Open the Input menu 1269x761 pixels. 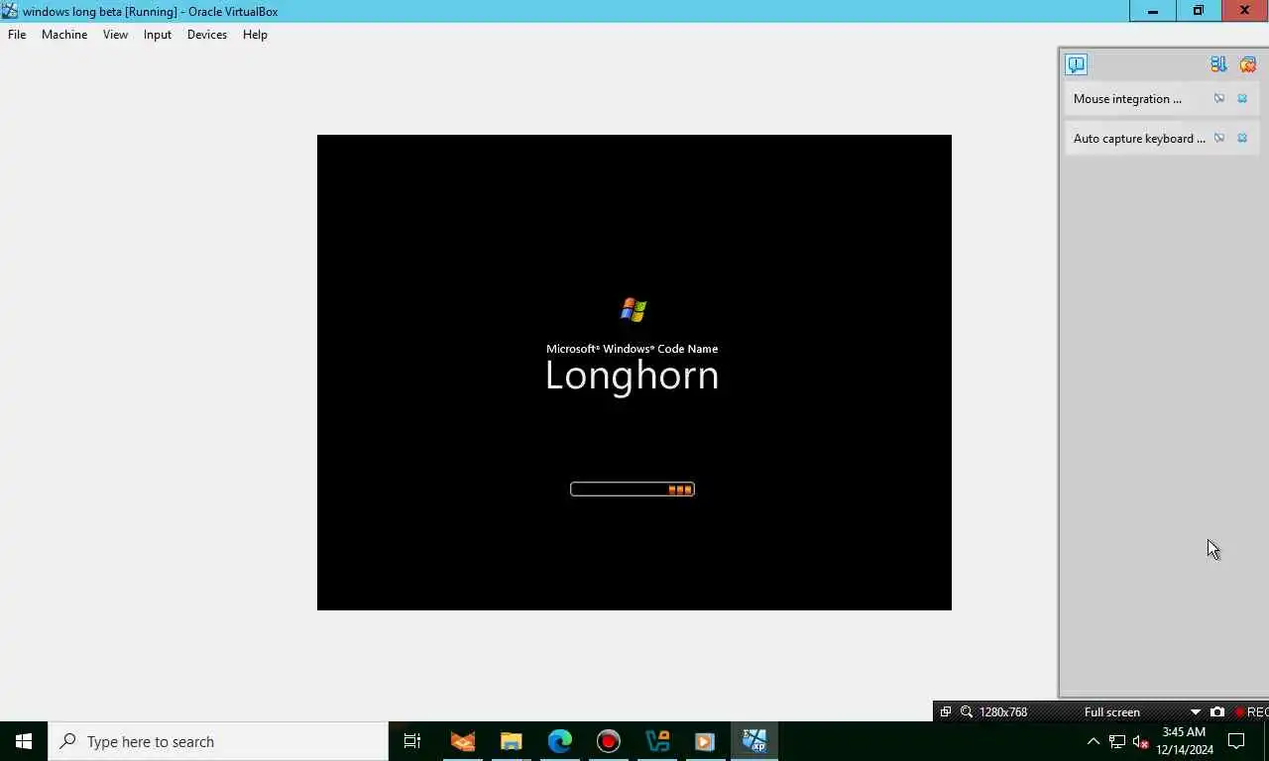(x=158, y=35)
